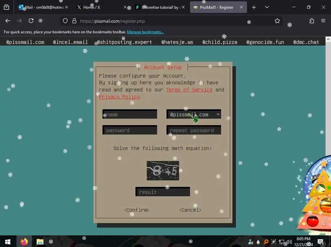The height and width of the screenshot is (247, 331).
Task: Bookmark this page with the star
Action: pyautogui.click(x=277, y=21)
